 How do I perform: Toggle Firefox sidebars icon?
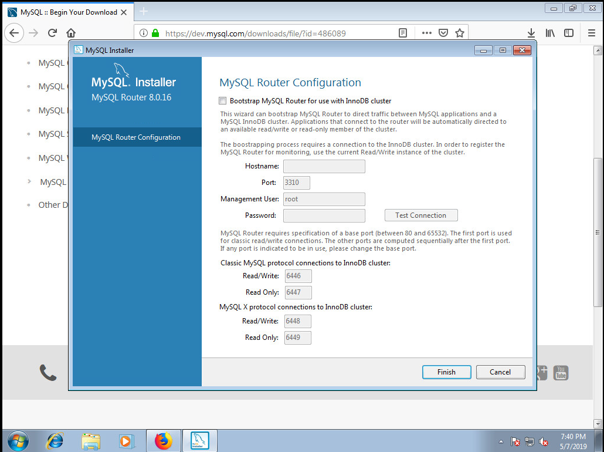(x=569, y=33)
